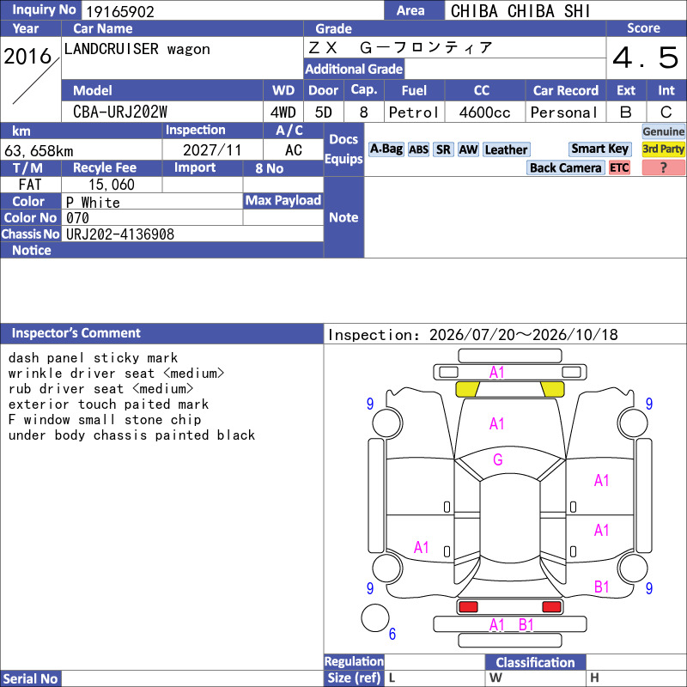Image resolution: width=687 pixels, height=687 pixels.
Task: Click the color number 070
Action: pos(77,218)
